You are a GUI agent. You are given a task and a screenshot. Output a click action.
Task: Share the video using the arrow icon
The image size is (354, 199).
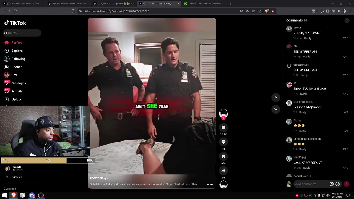tap(223, 171)
